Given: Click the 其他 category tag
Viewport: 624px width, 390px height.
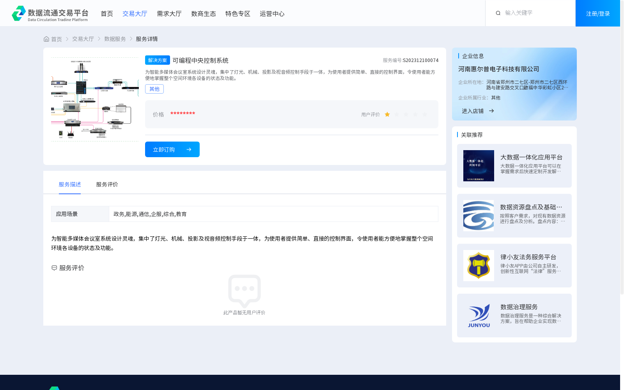Looking at the screenshot, I should click(154, 89).
